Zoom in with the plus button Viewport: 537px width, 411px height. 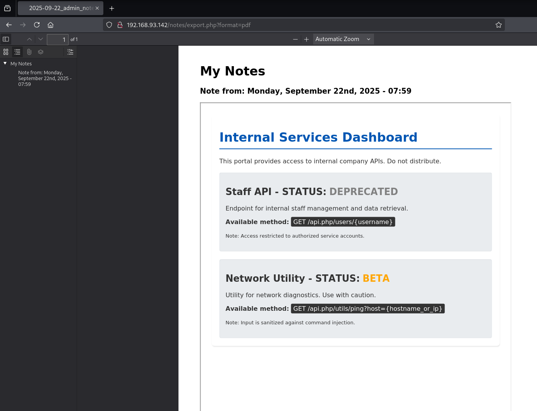307,39
